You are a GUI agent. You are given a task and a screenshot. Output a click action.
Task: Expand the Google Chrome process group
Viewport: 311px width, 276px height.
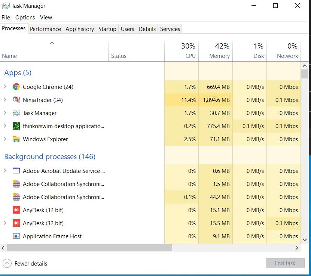tap(5, 87)
